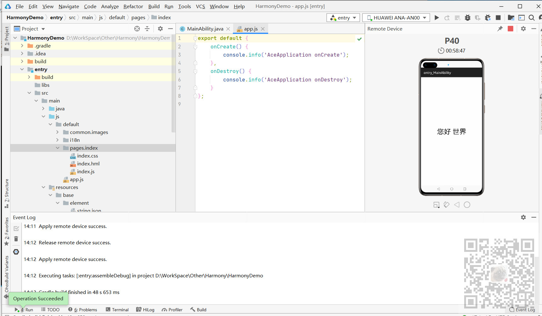Toggle the 1: Project side panel
This screenshot has width=542, height=316.
coord(7,39)
